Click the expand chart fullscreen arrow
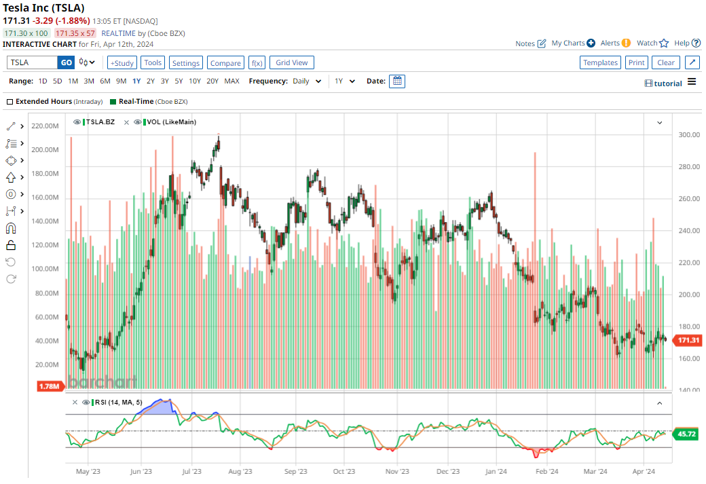The height and width of the screenshot is (484, 706). (692, 62)
